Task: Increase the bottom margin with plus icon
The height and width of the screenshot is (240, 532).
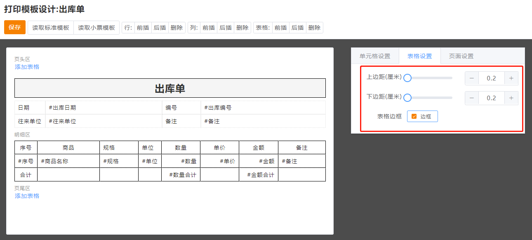Action: [x=511, y=98]
